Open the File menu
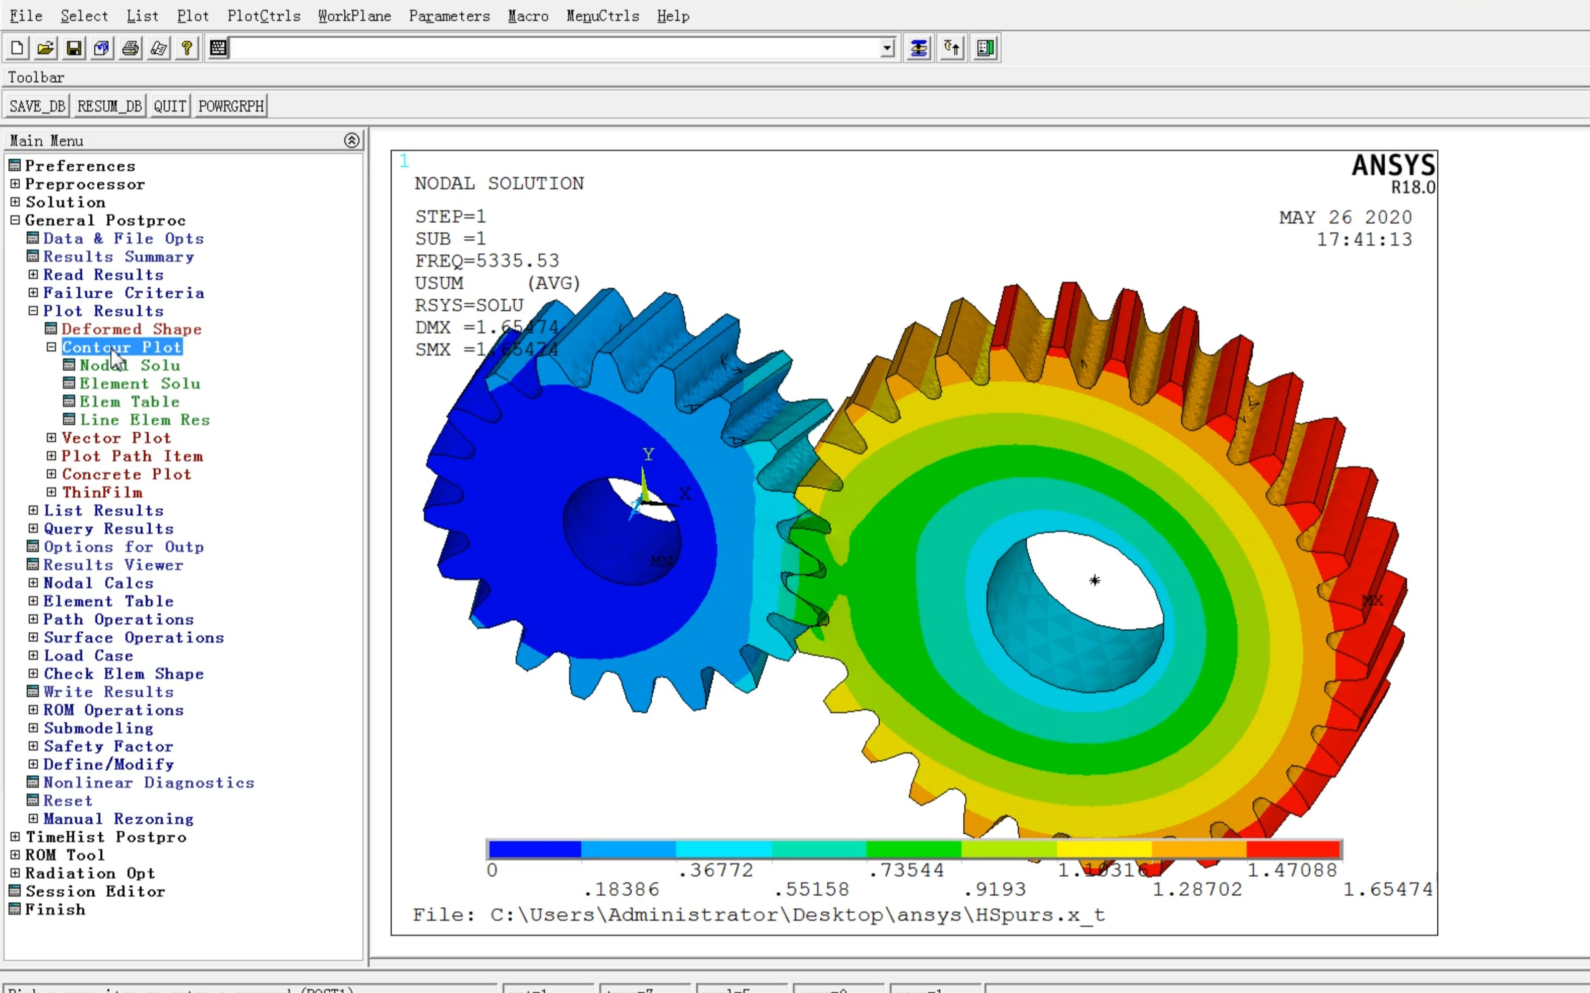Viewport: 1590px width, 993px height. click(x=26, y=15)
